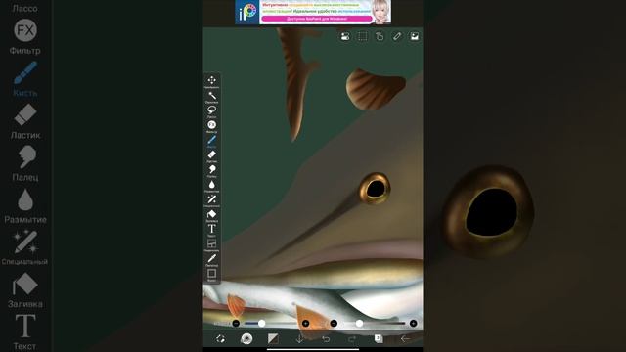Click the ibisPaint logo in ad banner
Viewport: 626px width, 352px height.
[x=247, y=12]
